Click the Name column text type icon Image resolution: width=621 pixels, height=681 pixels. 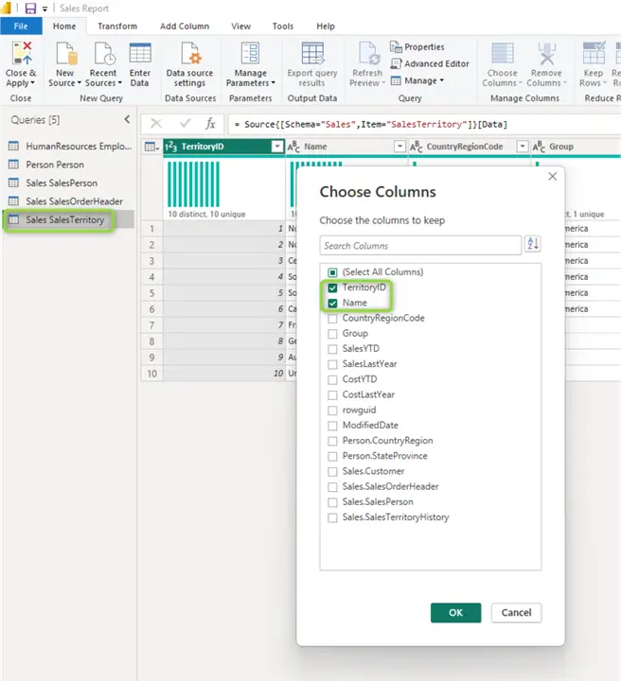(x=293, y=147)
